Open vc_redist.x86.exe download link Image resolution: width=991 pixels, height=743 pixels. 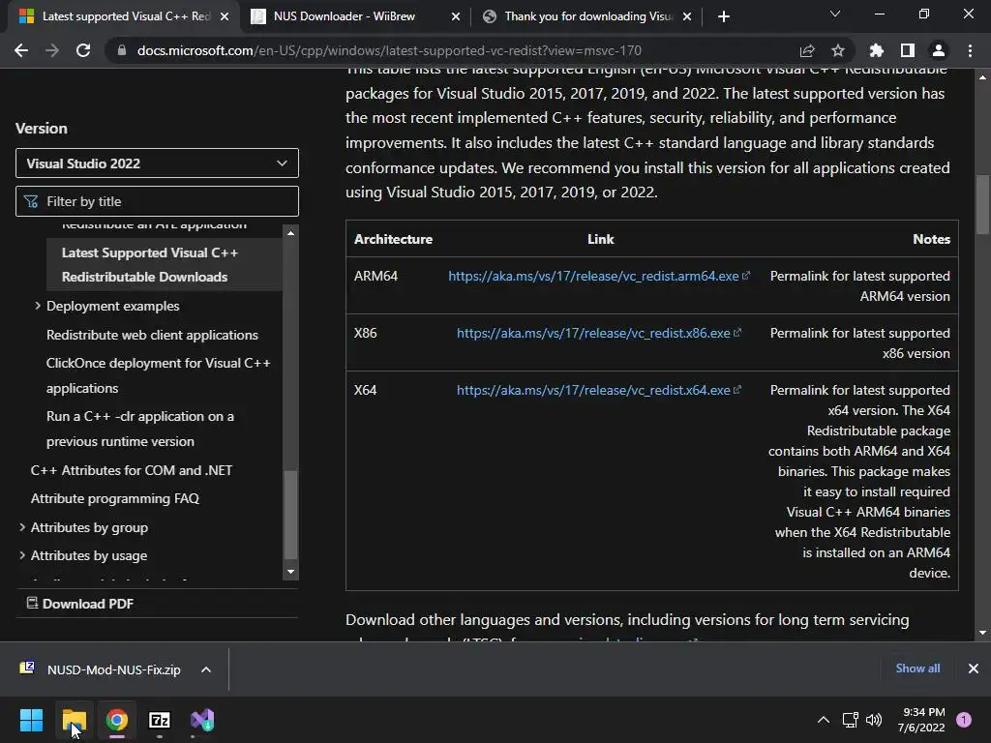(598, 333)
